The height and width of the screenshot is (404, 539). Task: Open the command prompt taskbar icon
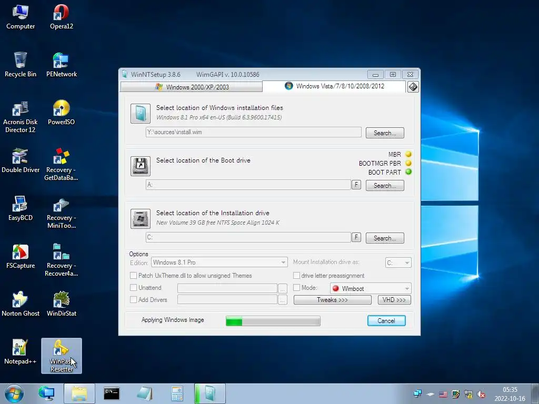click(112, 393)
